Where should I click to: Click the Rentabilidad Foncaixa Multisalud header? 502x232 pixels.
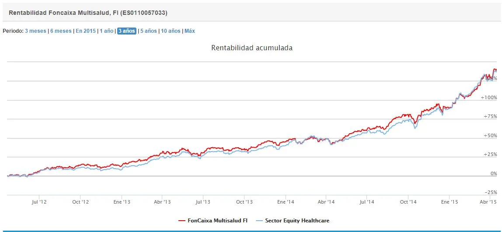coord(88,13)
